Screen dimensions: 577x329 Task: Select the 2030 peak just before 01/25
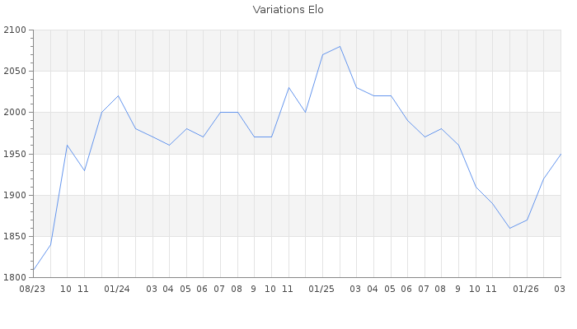[288, 87]
